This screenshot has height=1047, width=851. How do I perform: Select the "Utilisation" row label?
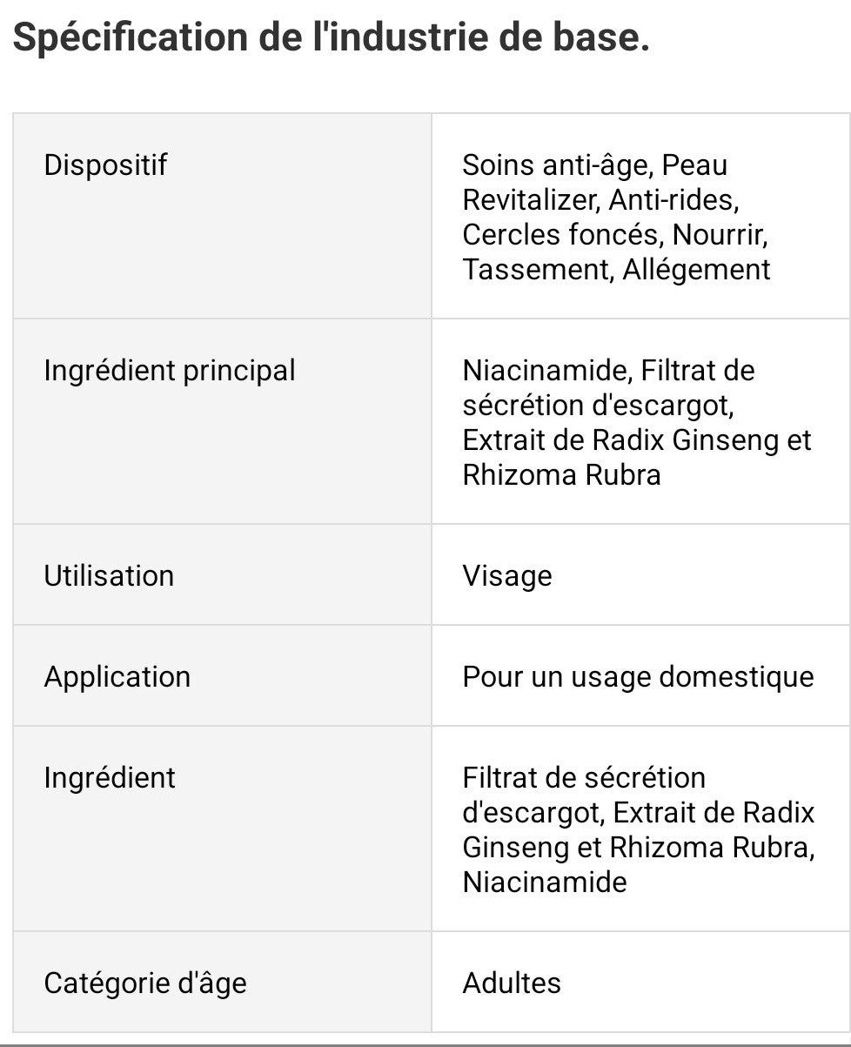[109, 575]
